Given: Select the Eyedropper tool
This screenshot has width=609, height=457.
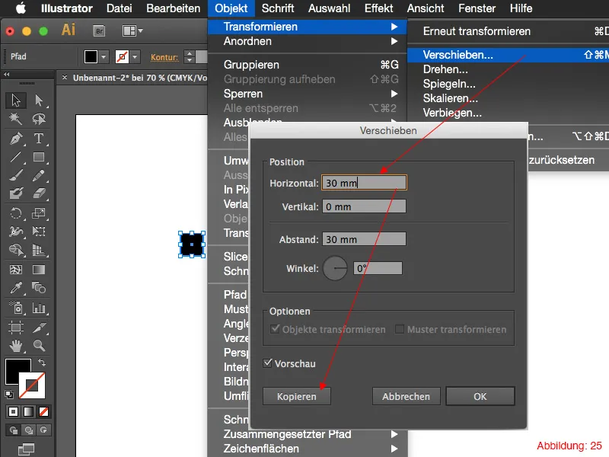Looking at the screenshot, I should pos(16,288).
